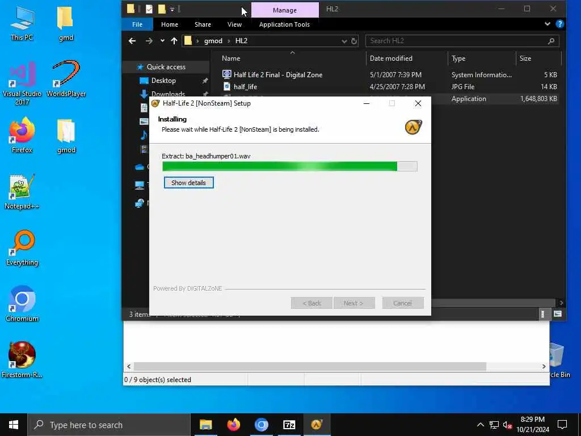Open Firefox from taskbar
This screenshot has width=581, height=436.
tap(233, 425)
